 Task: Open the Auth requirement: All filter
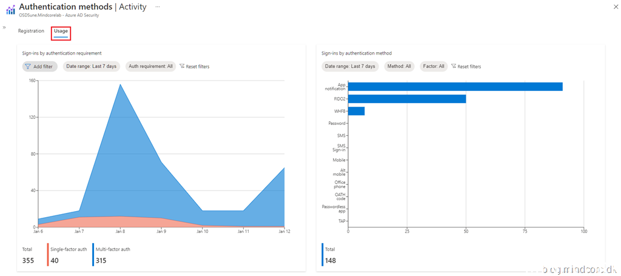[x=150, y=67]
